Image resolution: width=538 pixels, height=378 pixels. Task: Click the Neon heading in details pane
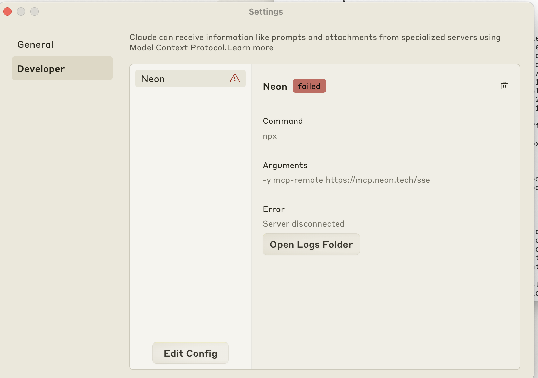click(275, 86)
